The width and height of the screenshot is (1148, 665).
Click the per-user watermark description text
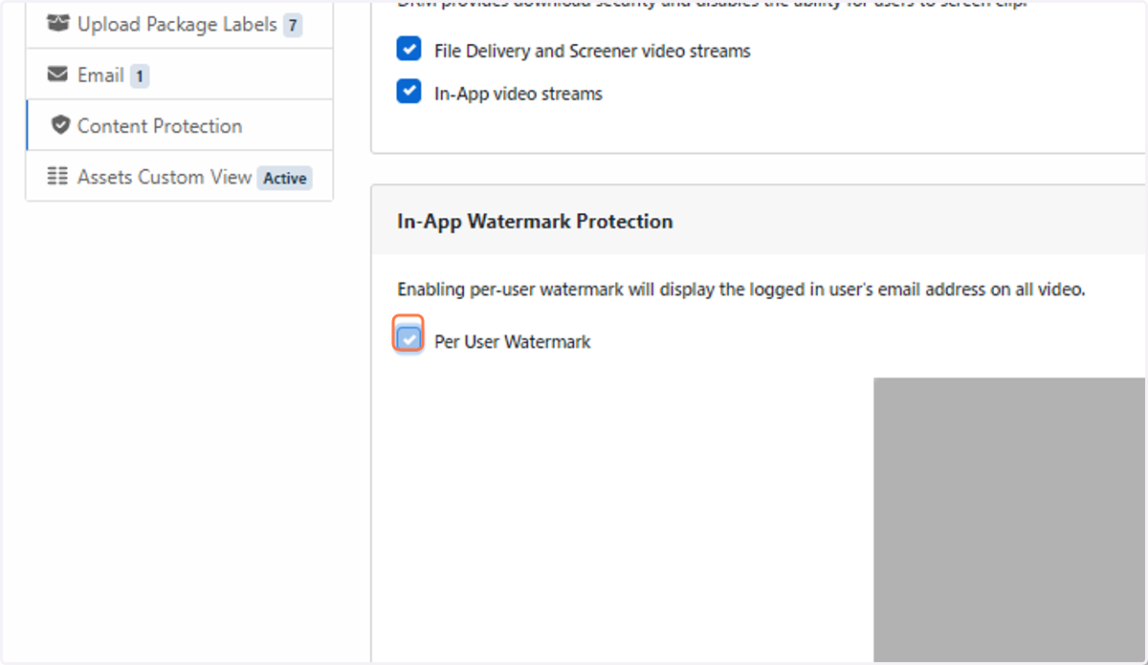click(741, 289)
